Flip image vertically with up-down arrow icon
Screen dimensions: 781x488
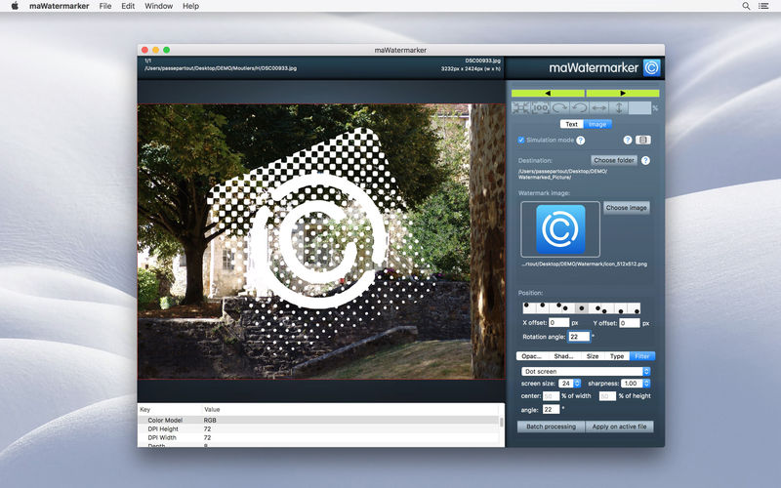pyautogui.click(x=618, y=107)
